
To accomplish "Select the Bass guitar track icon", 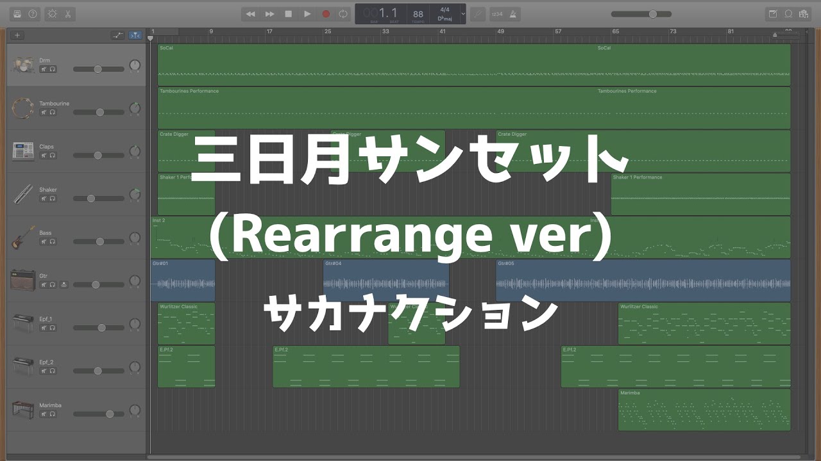I will tap(23, 237).
